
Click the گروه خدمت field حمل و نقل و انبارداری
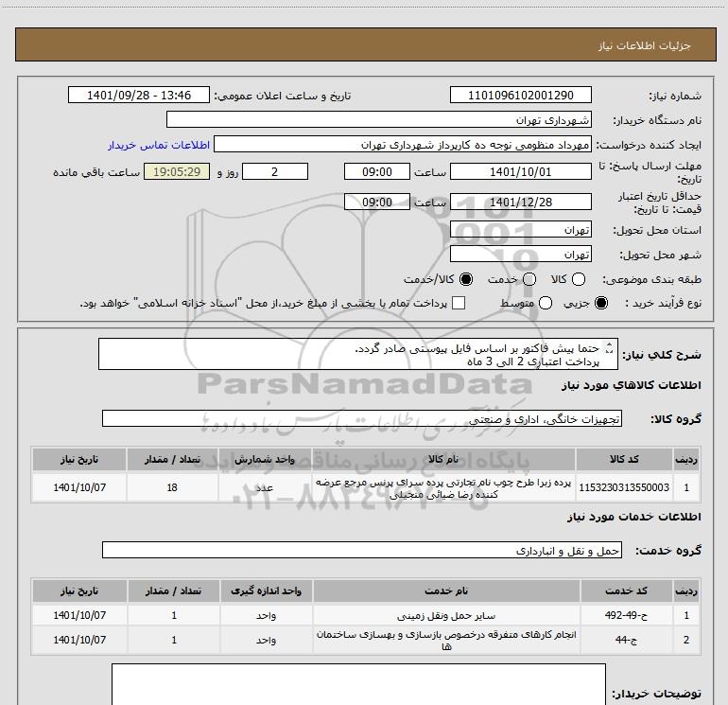click(x=362, y=550)
